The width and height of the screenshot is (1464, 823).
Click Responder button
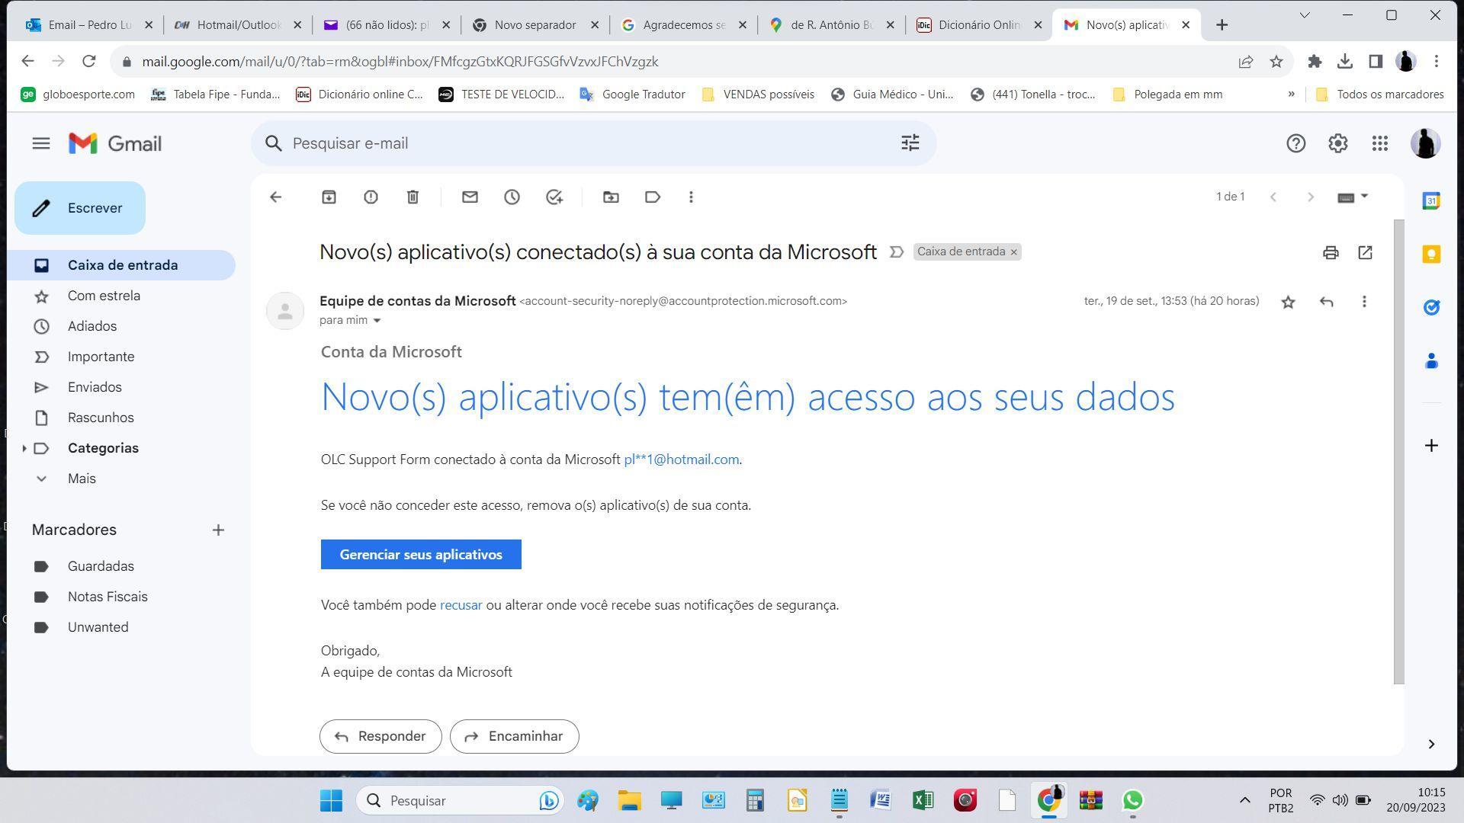click(x=380, y=737)
